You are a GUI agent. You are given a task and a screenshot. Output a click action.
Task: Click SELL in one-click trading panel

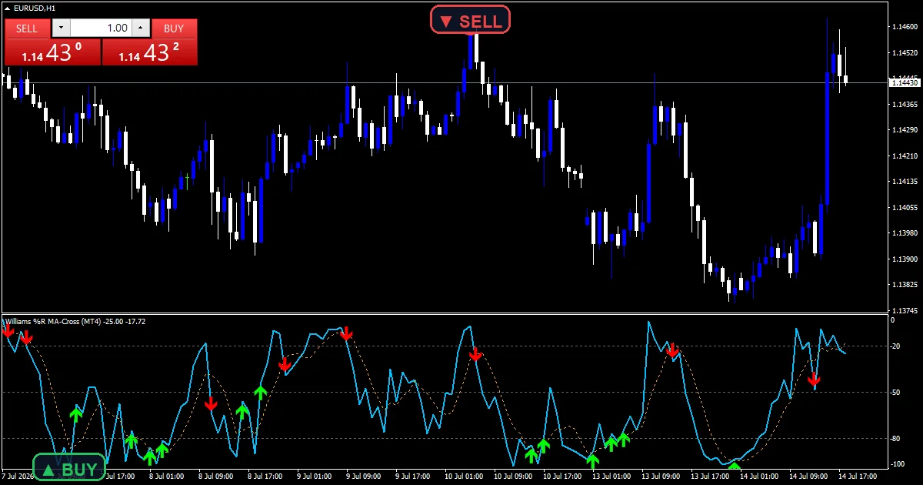pos(27,28)
